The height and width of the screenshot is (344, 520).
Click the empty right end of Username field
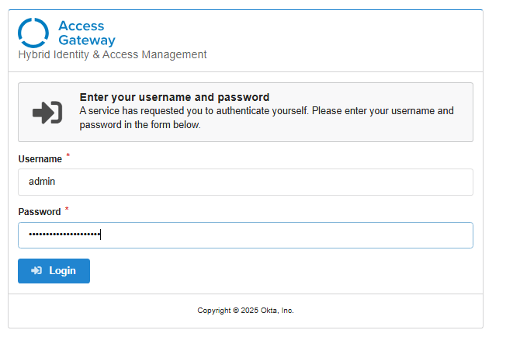(x=435, y=182)
